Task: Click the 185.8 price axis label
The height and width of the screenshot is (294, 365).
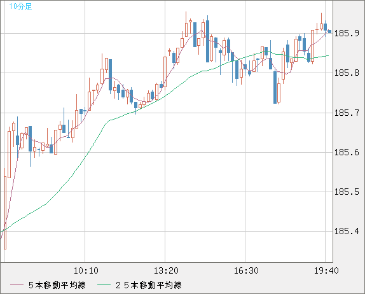Action: tap(347, 73)
